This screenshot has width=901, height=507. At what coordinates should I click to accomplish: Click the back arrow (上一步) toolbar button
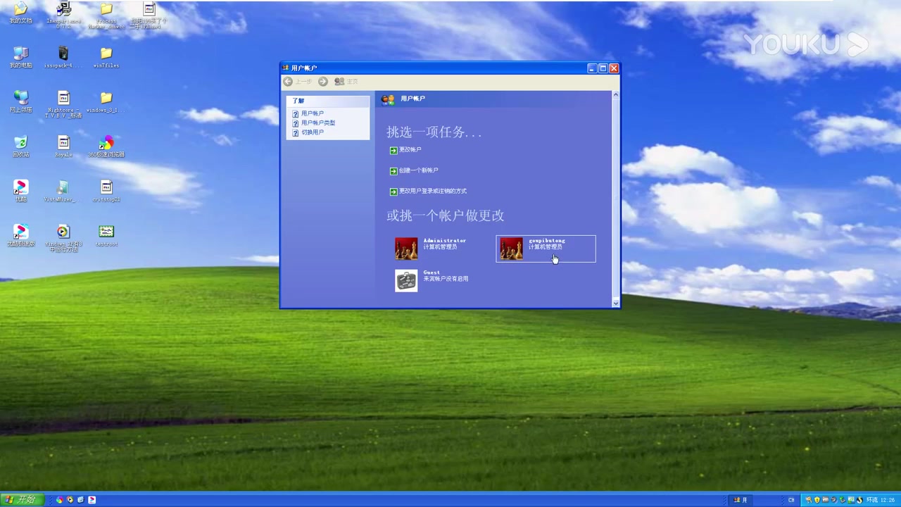[298, 82]
